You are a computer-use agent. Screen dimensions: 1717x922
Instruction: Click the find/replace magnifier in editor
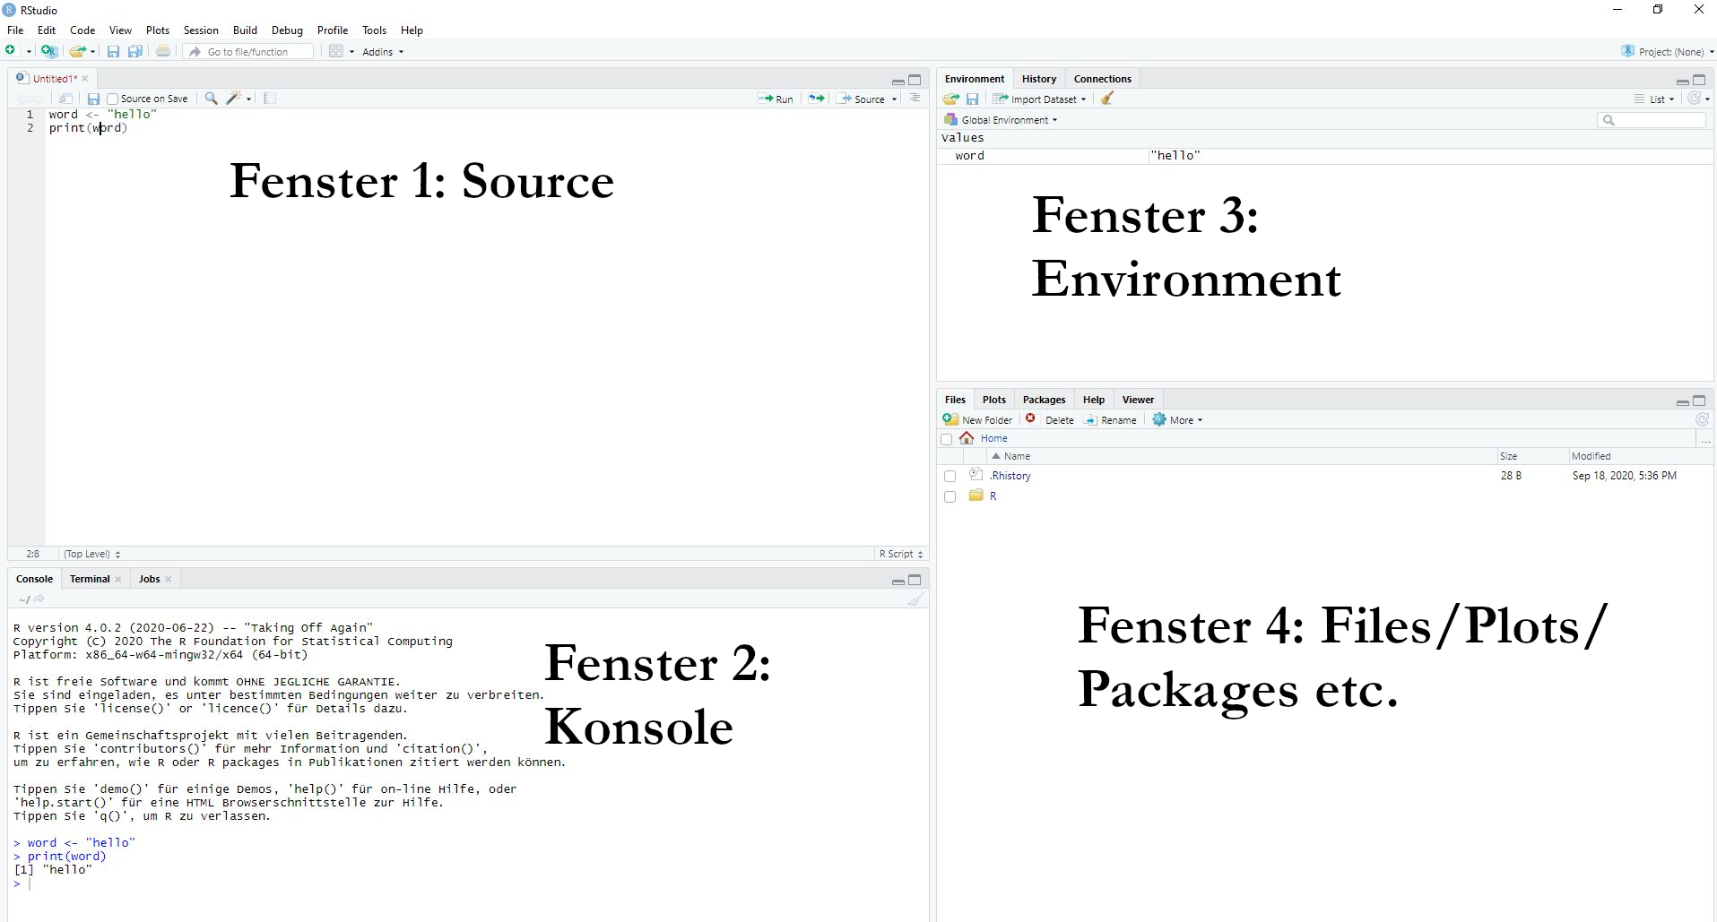pos(211,99)
